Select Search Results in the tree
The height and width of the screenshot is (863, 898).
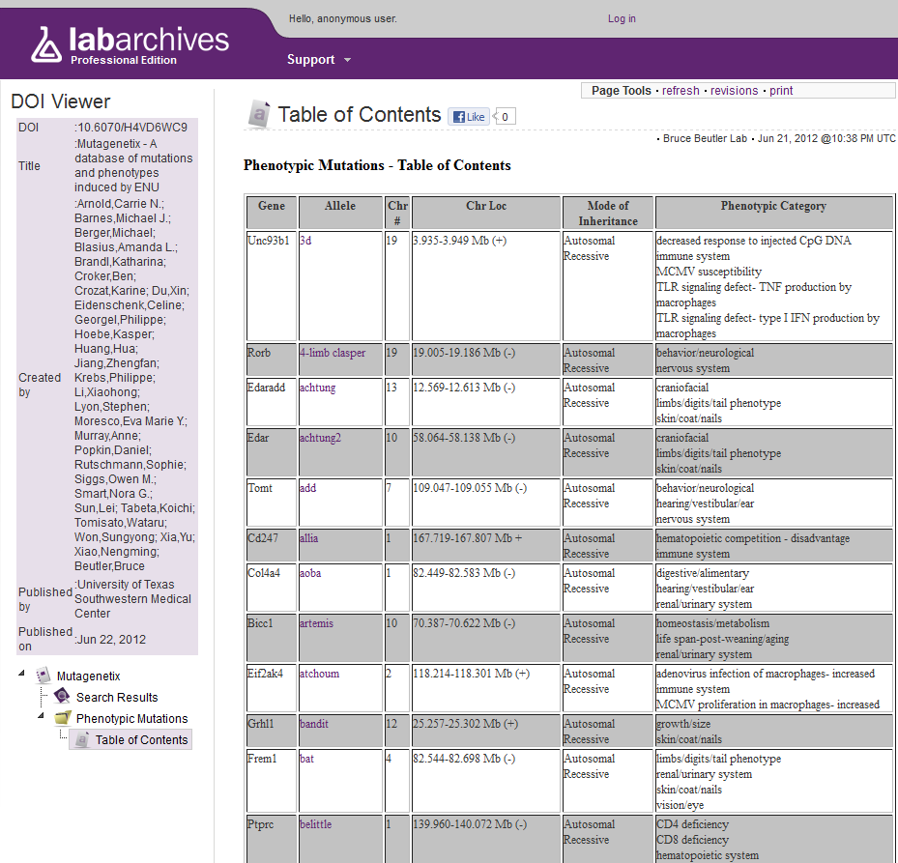coord(117,697)
